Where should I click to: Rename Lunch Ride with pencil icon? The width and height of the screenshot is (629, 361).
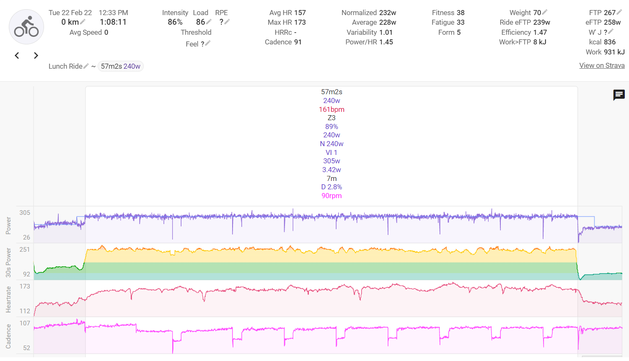86,66
